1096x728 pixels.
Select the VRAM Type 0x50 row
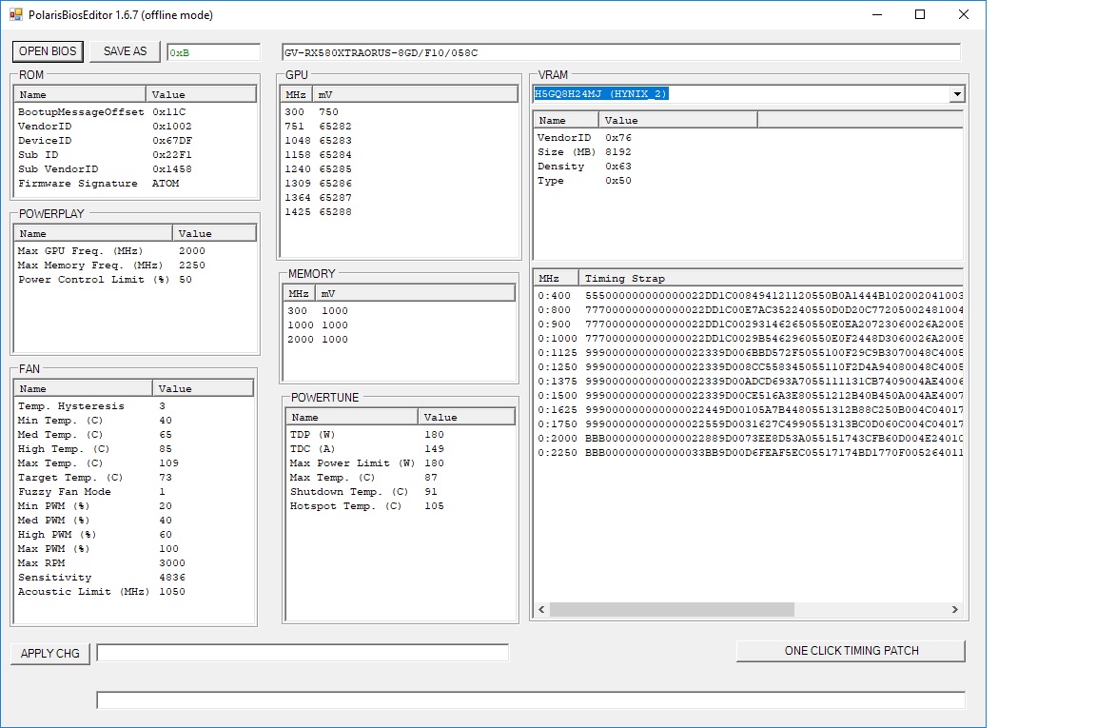pyautogui.click(x=748, y=181)
